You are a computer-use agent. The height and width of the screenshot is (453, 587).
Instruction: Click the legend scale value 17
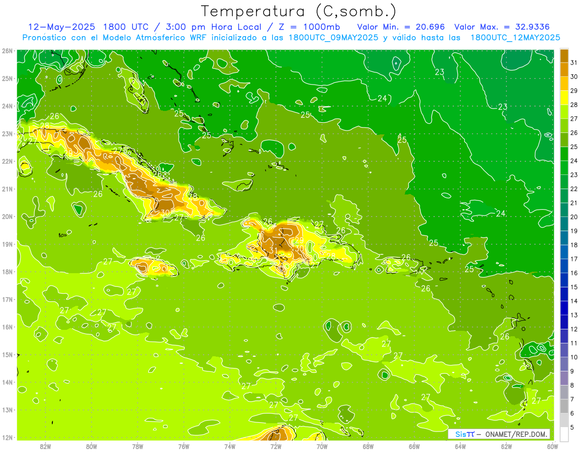(x=574, y=259)
